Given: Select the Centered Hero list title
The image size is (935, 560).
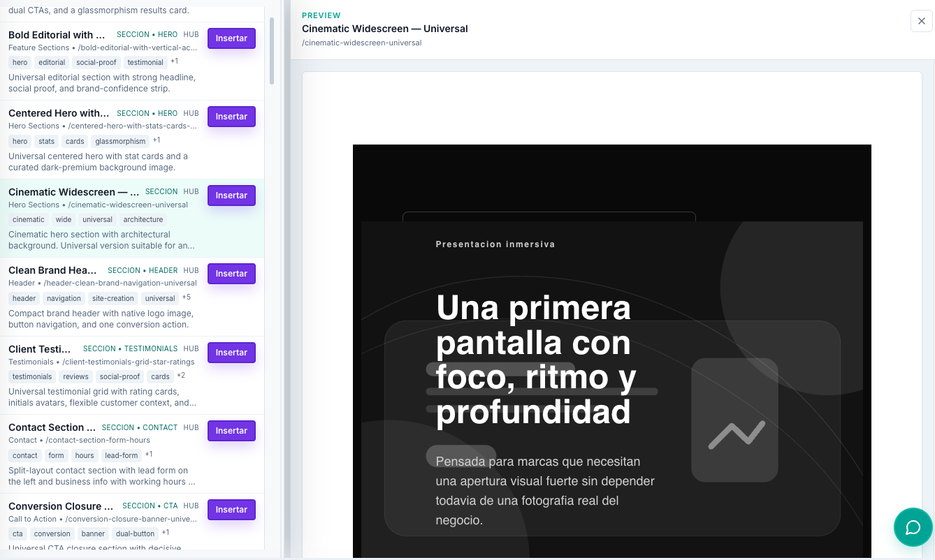Looking at the screenshot, I should pos(59,113).
